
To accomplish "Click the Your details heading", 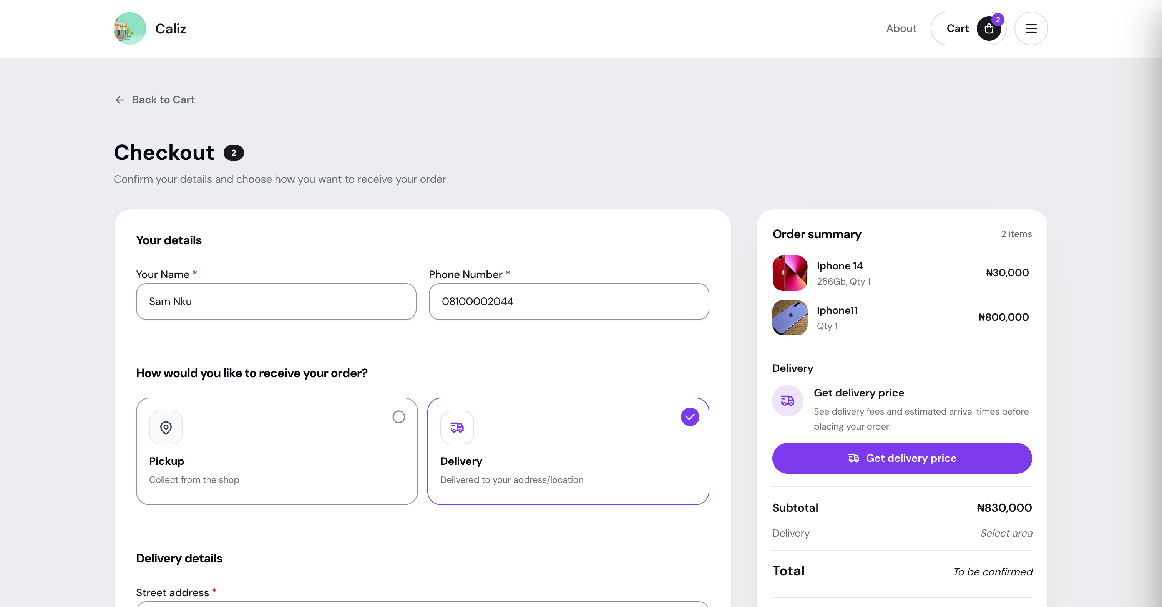I will (169, 240).
